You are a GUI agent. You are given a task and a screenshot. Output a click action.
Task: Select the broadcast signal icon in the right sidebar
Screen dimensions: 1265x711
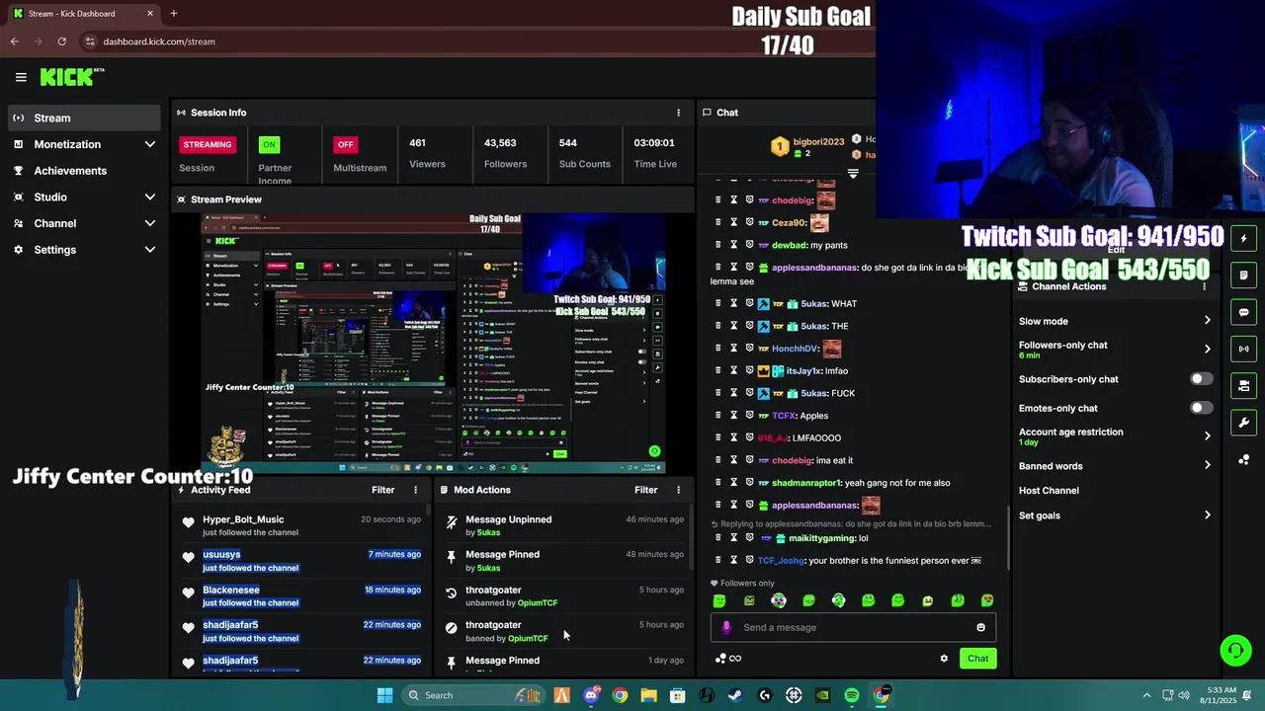pos(1243,349)
